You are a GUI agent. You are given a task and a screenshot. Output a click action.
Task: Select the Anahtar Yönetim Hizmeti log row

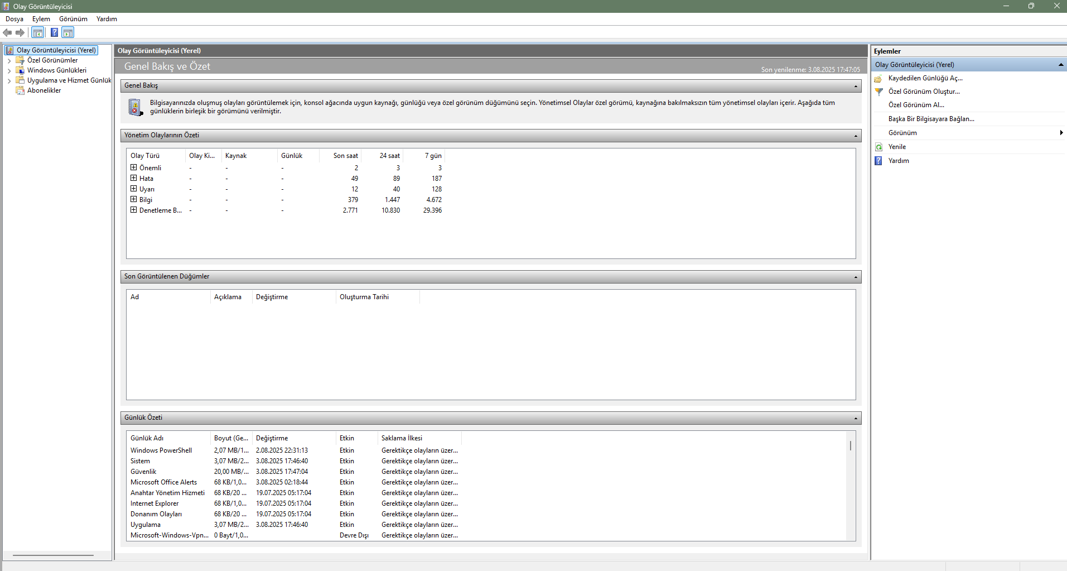pos(294,493)
